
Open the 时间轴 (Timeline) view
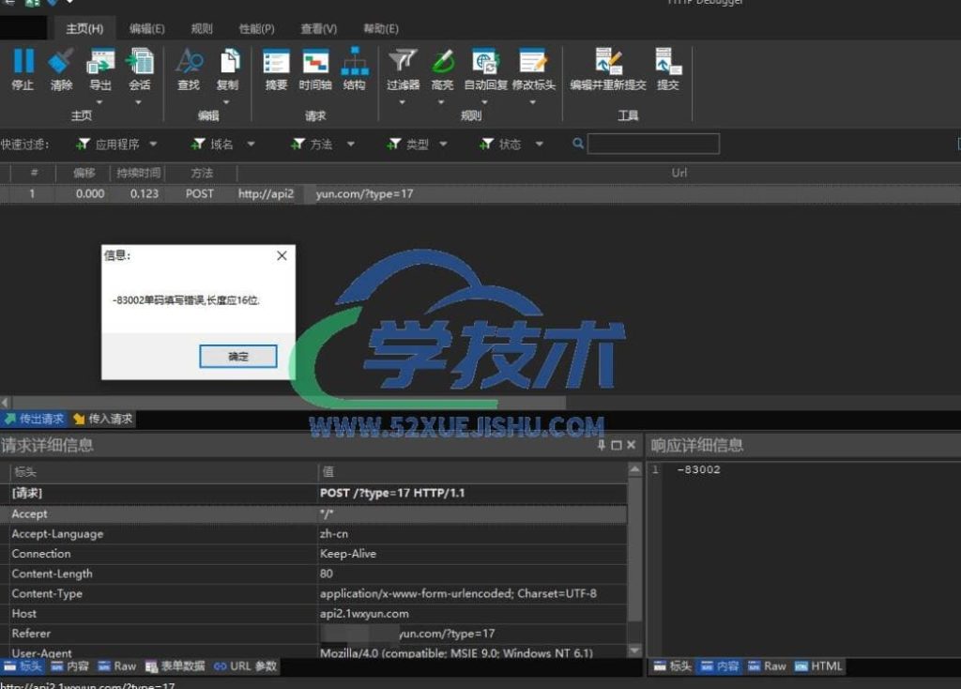[315, 62]
